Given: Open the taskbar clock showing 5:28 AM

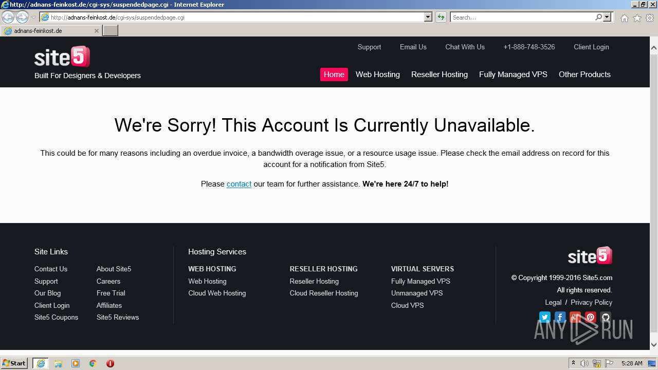Looking at the screenshot, I should [632, 363].
